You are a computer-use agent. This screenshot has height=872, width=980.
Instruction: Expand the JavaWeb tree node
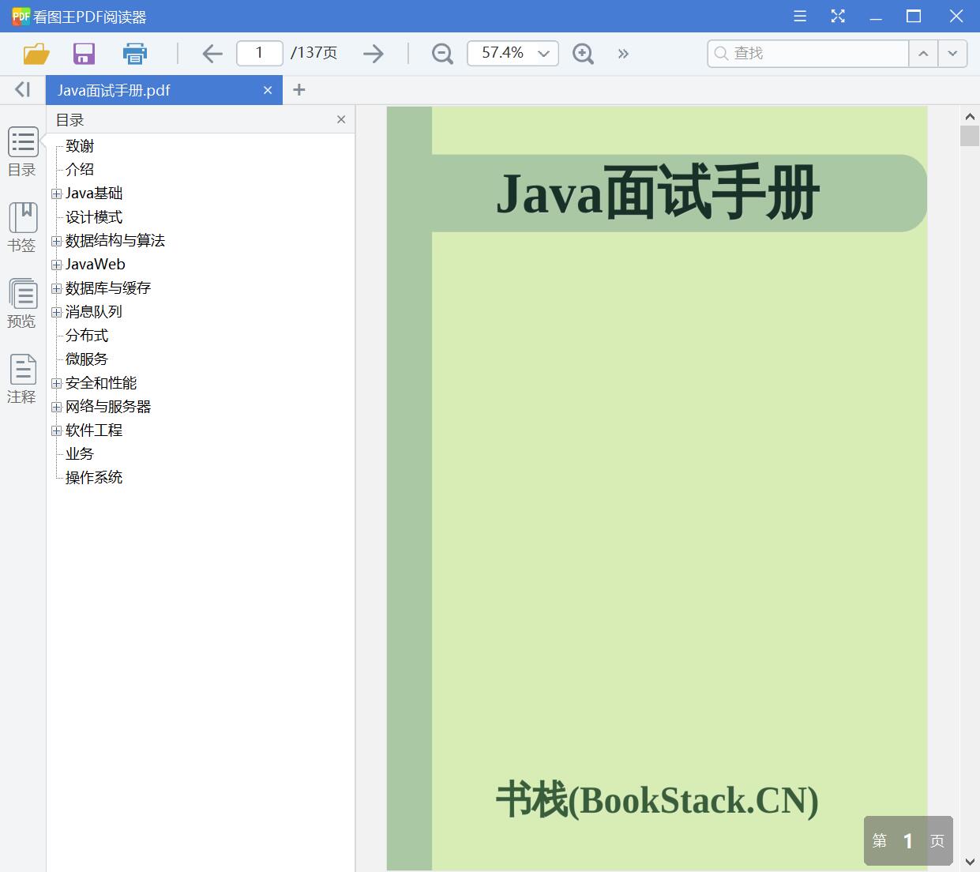point(57,265)
